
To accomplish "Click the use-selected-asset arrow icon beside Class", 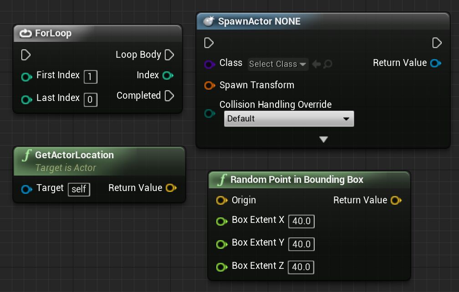I will [316, 64].
